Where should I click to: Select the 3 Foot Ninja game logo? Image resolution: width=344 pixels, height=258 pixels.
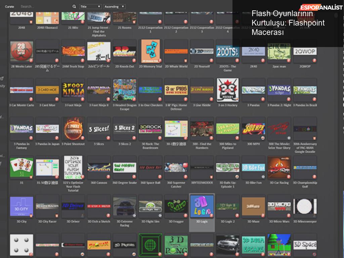[73, 90]
